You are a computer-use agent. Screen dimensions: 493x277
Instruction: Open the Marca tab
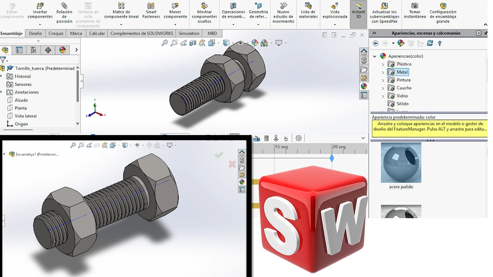[x=76, y=33]
